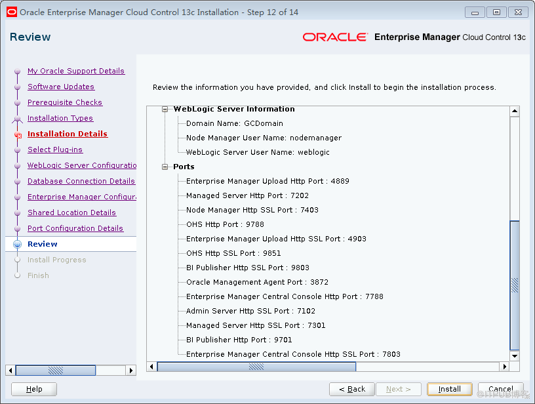The image size is (535, 404).
Task: Open WebLogic Server Configuration step
Action: tap(82, 165)
